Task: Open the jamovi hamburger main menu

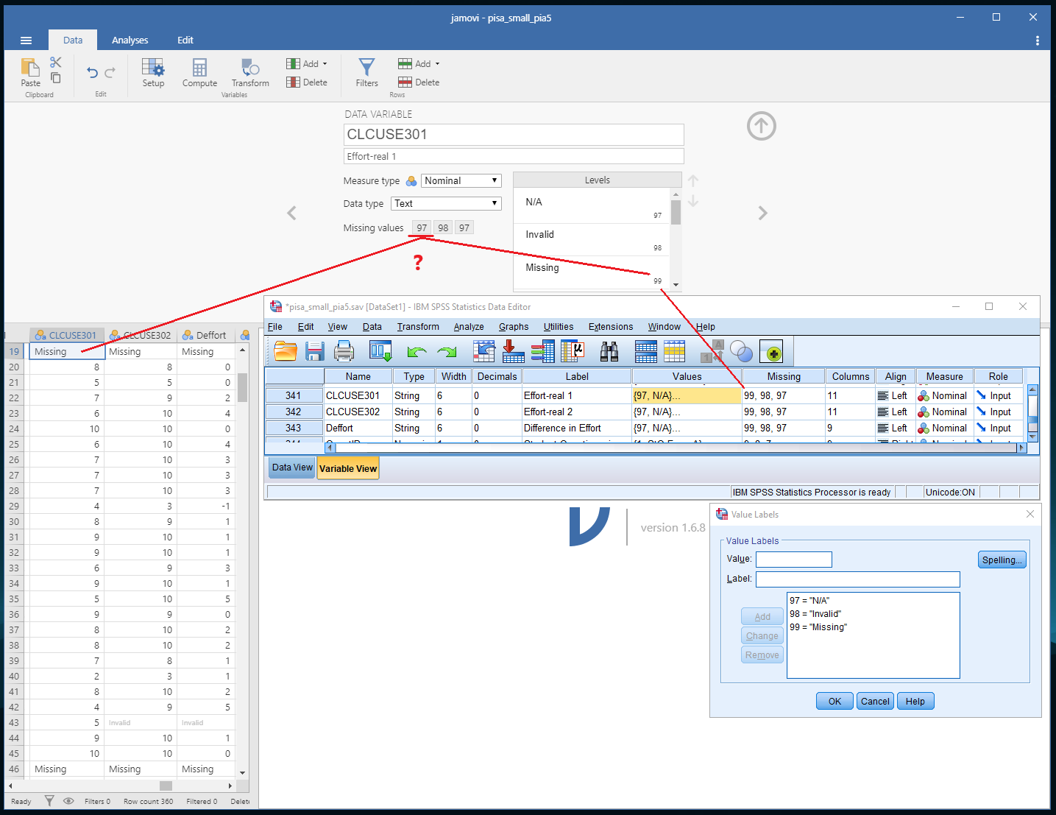Action: click(x=26, y=40)
